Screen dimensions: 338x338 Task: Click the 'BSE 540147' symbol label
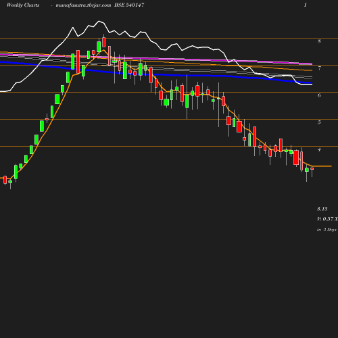coord(129,5)
